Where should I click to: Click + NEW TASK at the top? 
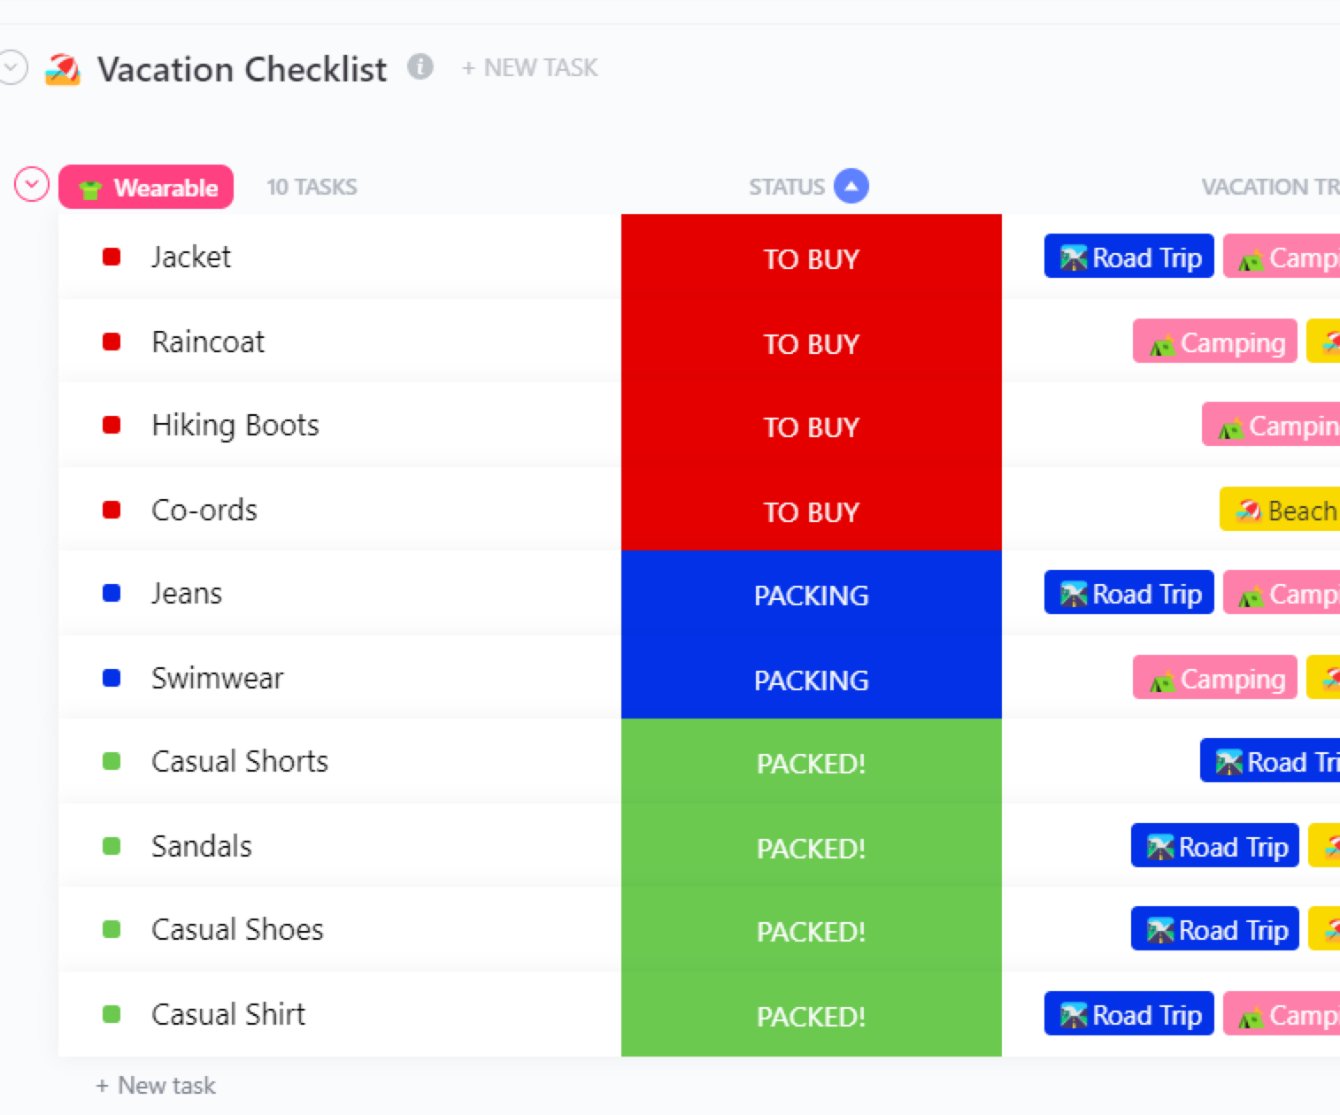529,68
